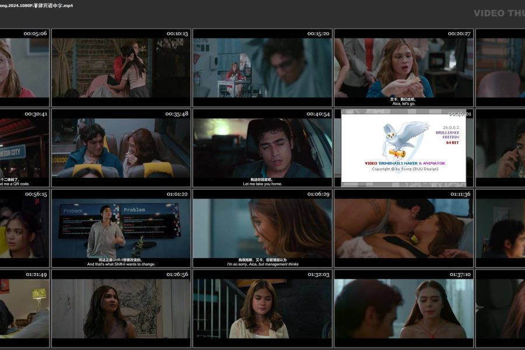The width and height of the screenshot is (525, 350).
Task: Open the staircase thumbnail at 01:32:03
Action: coord(262,308)
